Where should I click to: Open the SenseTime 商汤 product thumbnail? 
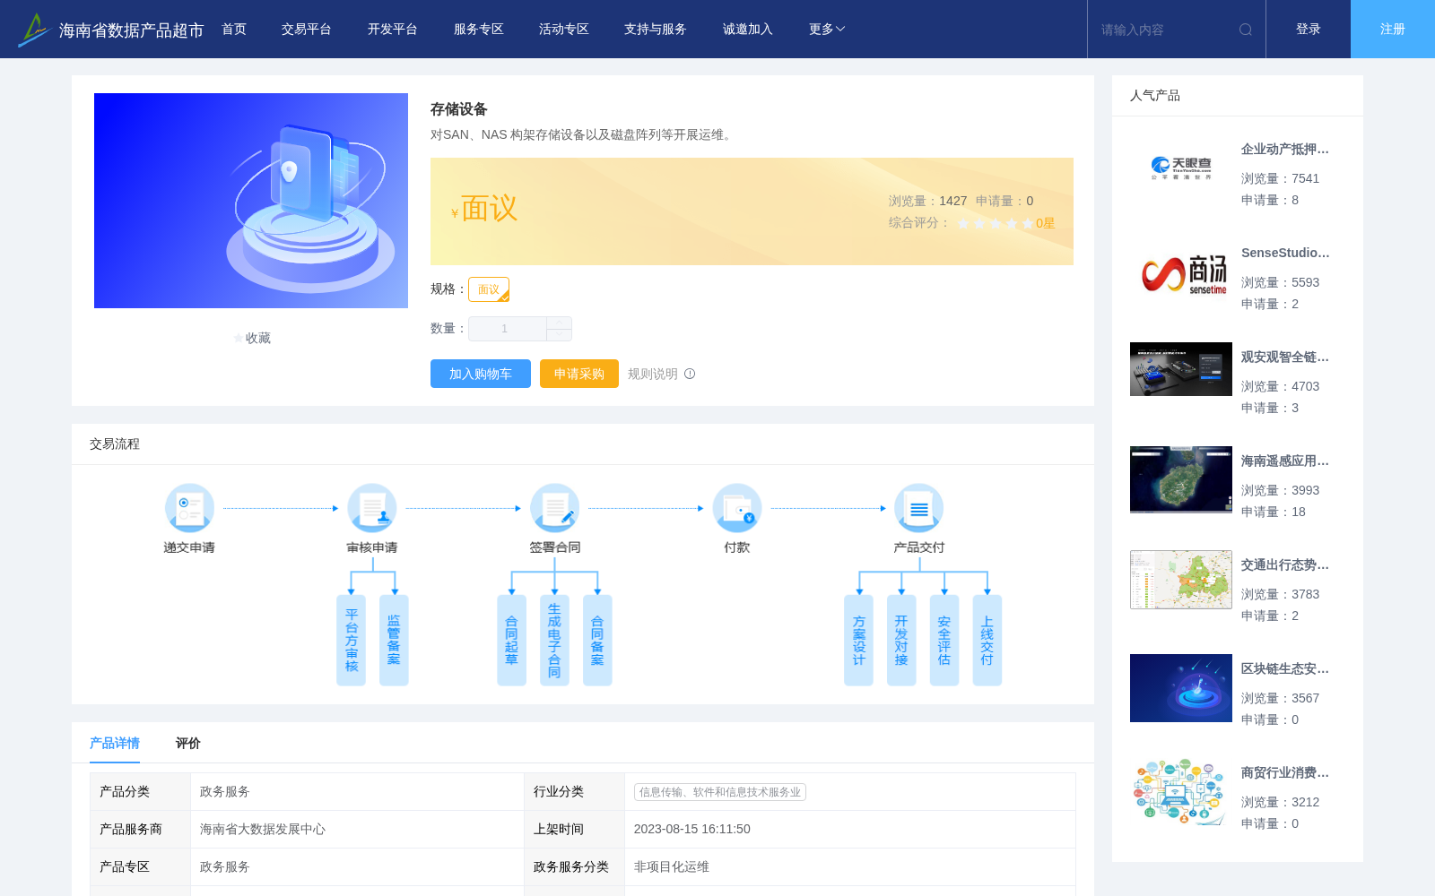click(1181, 272)
